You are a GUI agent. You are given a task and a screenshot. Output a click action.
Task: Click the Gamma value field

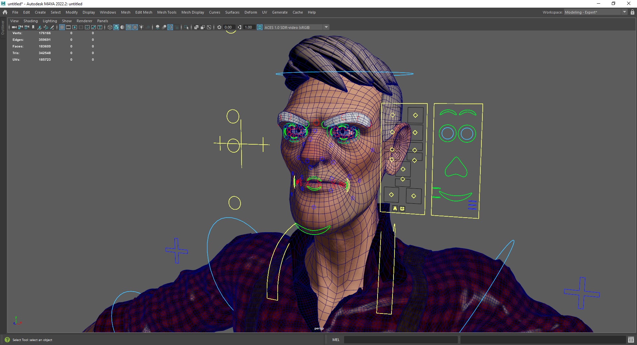pyautogui.click(x=249, y=27)
